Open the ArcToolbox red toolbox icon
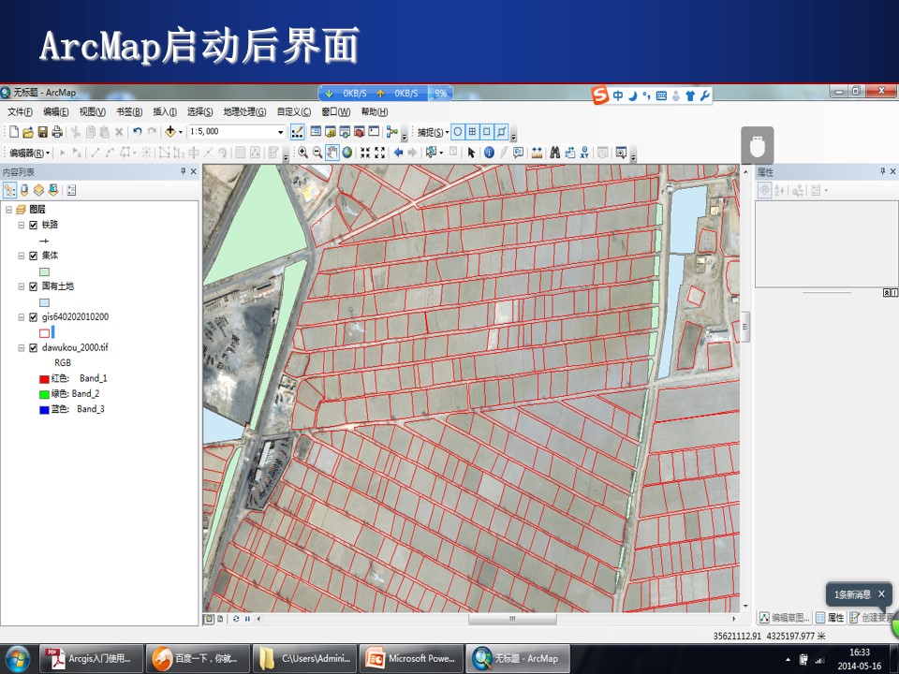This screenshot has height=674, width=899. tap(360, 132)
